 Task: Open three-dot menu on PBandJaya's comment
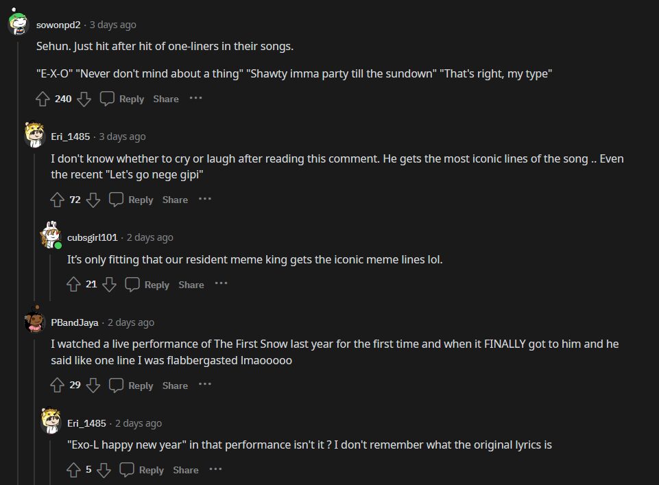[205, 385]
